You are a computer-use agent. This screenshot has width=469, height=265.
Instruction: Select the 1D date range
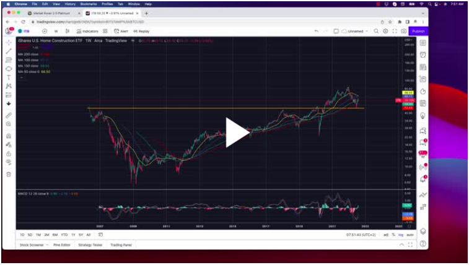click(x=22, y=235)
